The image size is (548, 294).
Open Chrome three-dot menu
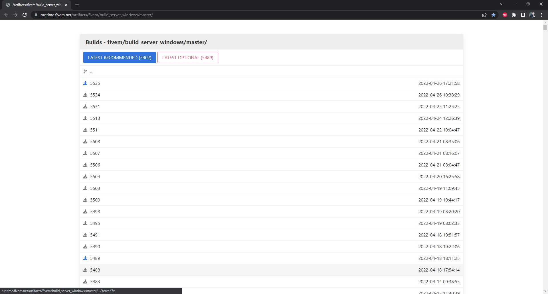(x=541, y=15)
